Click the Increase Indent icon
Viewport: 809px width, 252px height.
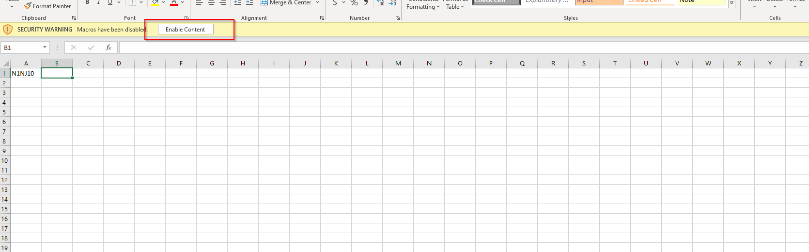pos(249,3)
